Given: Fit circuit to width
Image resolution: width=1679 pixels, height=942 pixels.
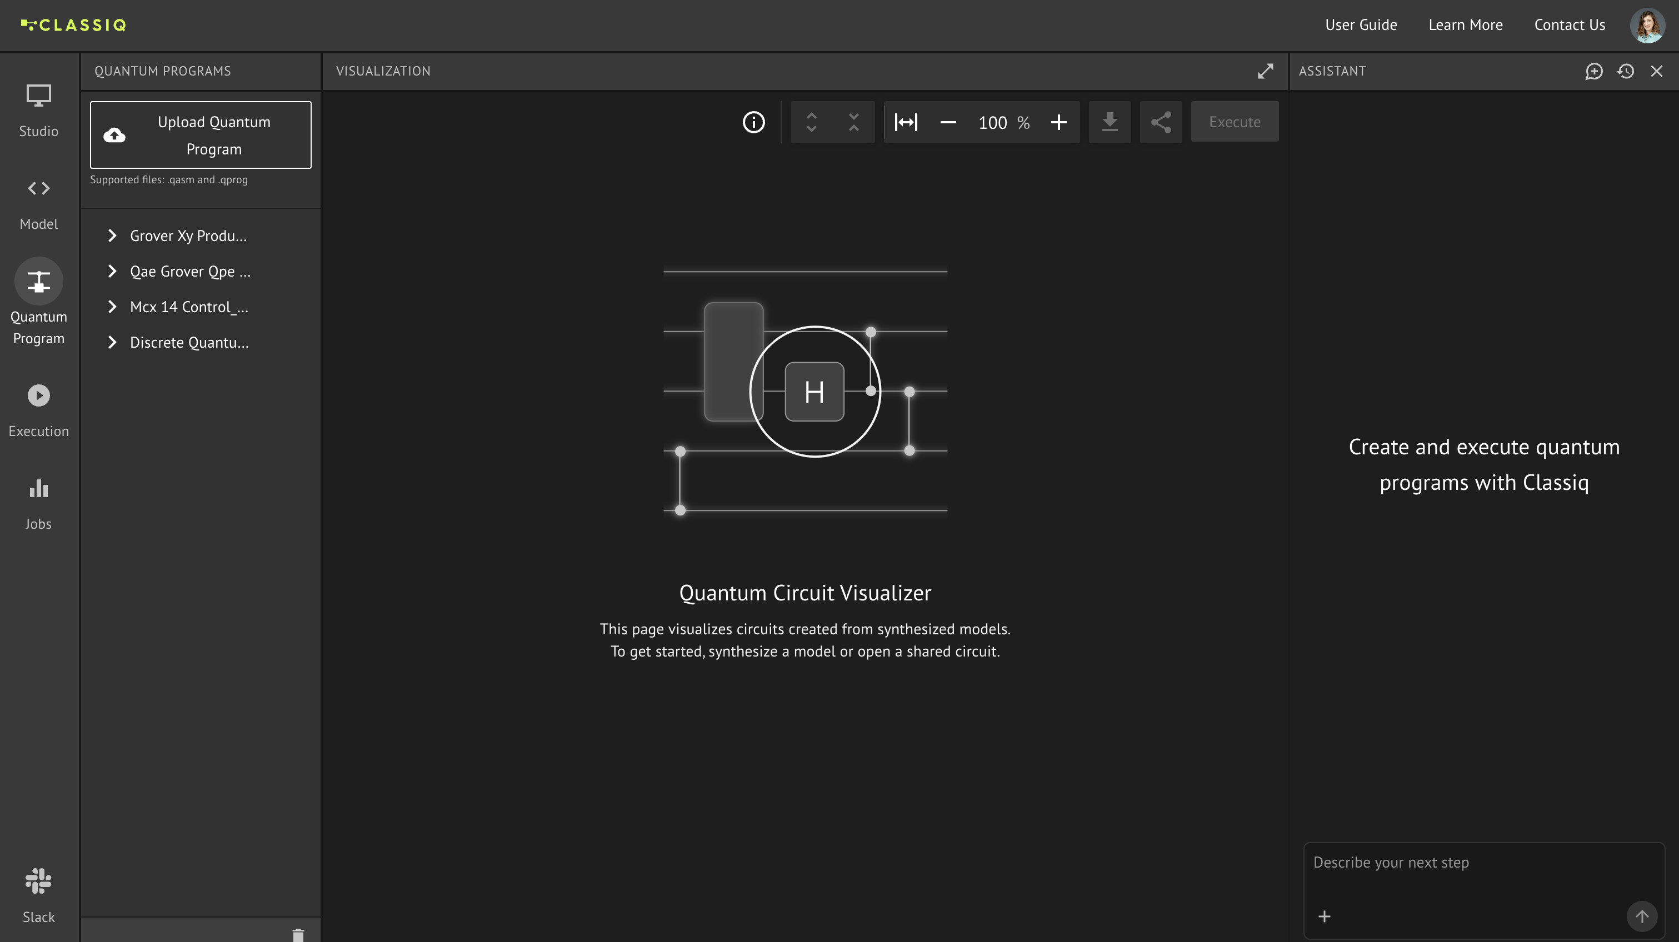Looking at the screenshot, I should coord(906,122).
